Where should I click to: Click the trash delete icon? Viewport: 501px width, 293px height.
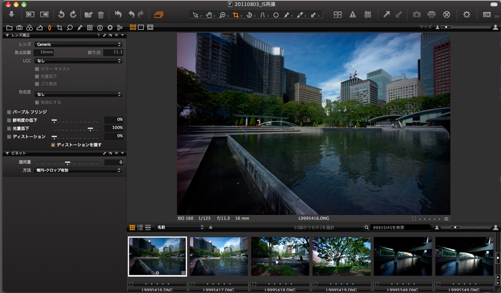coord(101,15)
